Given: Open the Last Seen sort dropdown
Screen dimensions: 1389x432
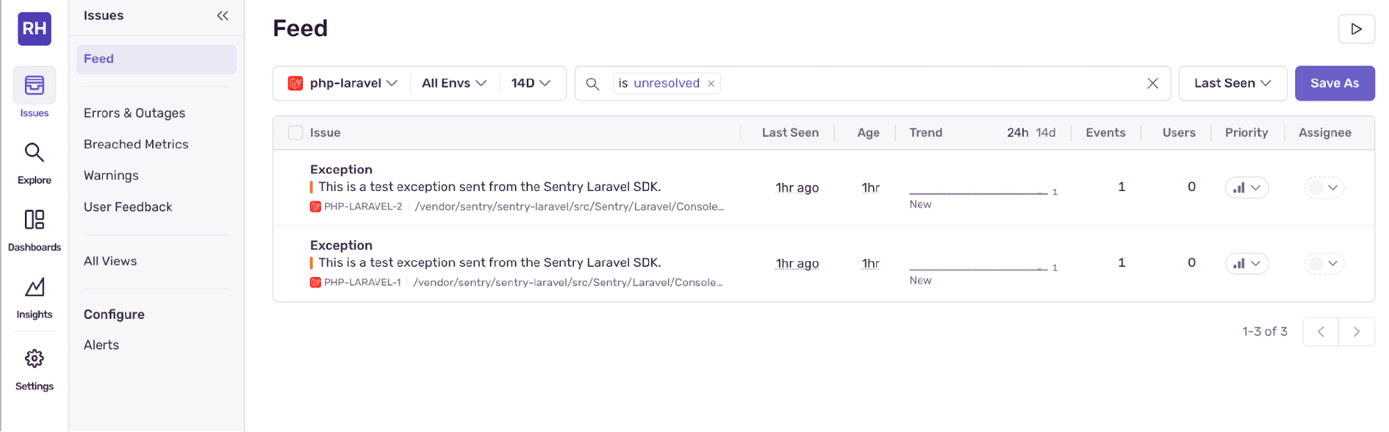Looking at the screenshot, I should point(1232,83).
